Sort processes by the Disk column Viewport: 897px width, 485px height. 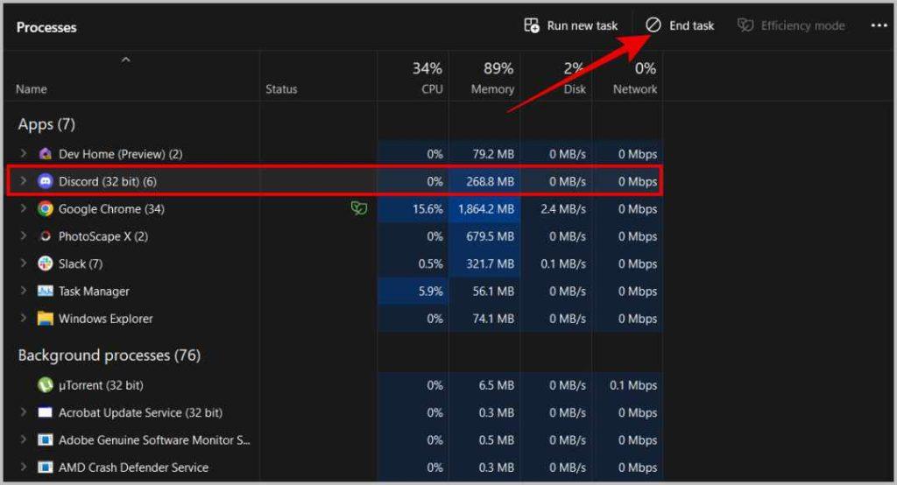coord(575,89)
